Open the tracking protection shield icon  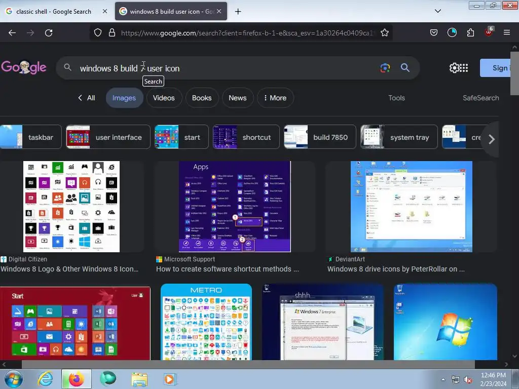(x=98, y=33)
